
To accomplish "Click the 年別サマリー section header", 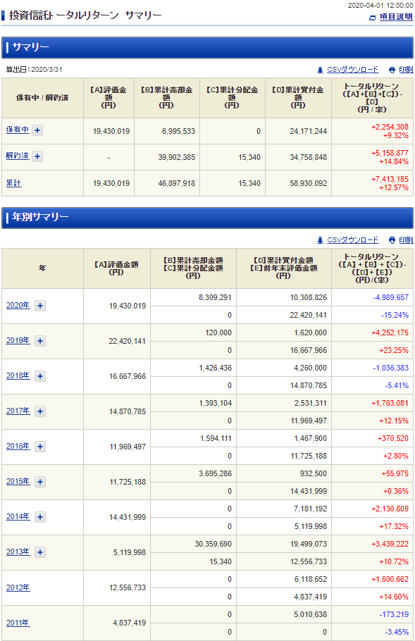I will pyautogui.click(x=207, y=218).
